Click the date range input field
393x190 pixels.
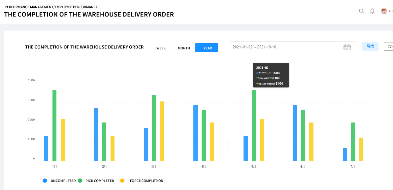(x=285, y=47)
